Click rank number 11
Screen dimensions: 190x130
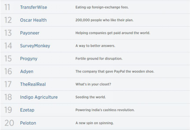pos(7,7)
